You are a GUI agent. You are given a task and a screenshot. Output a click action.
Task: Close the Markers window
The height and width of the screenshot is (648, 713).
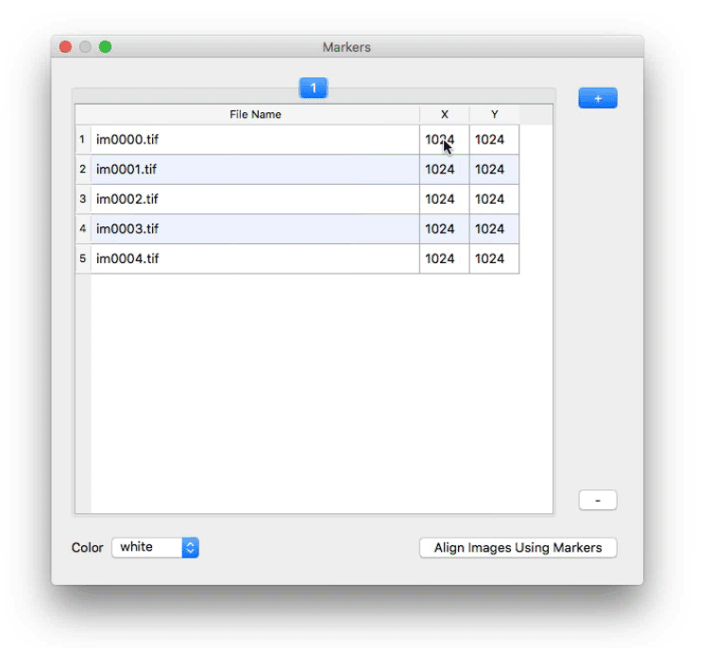(x=65, y=47)
